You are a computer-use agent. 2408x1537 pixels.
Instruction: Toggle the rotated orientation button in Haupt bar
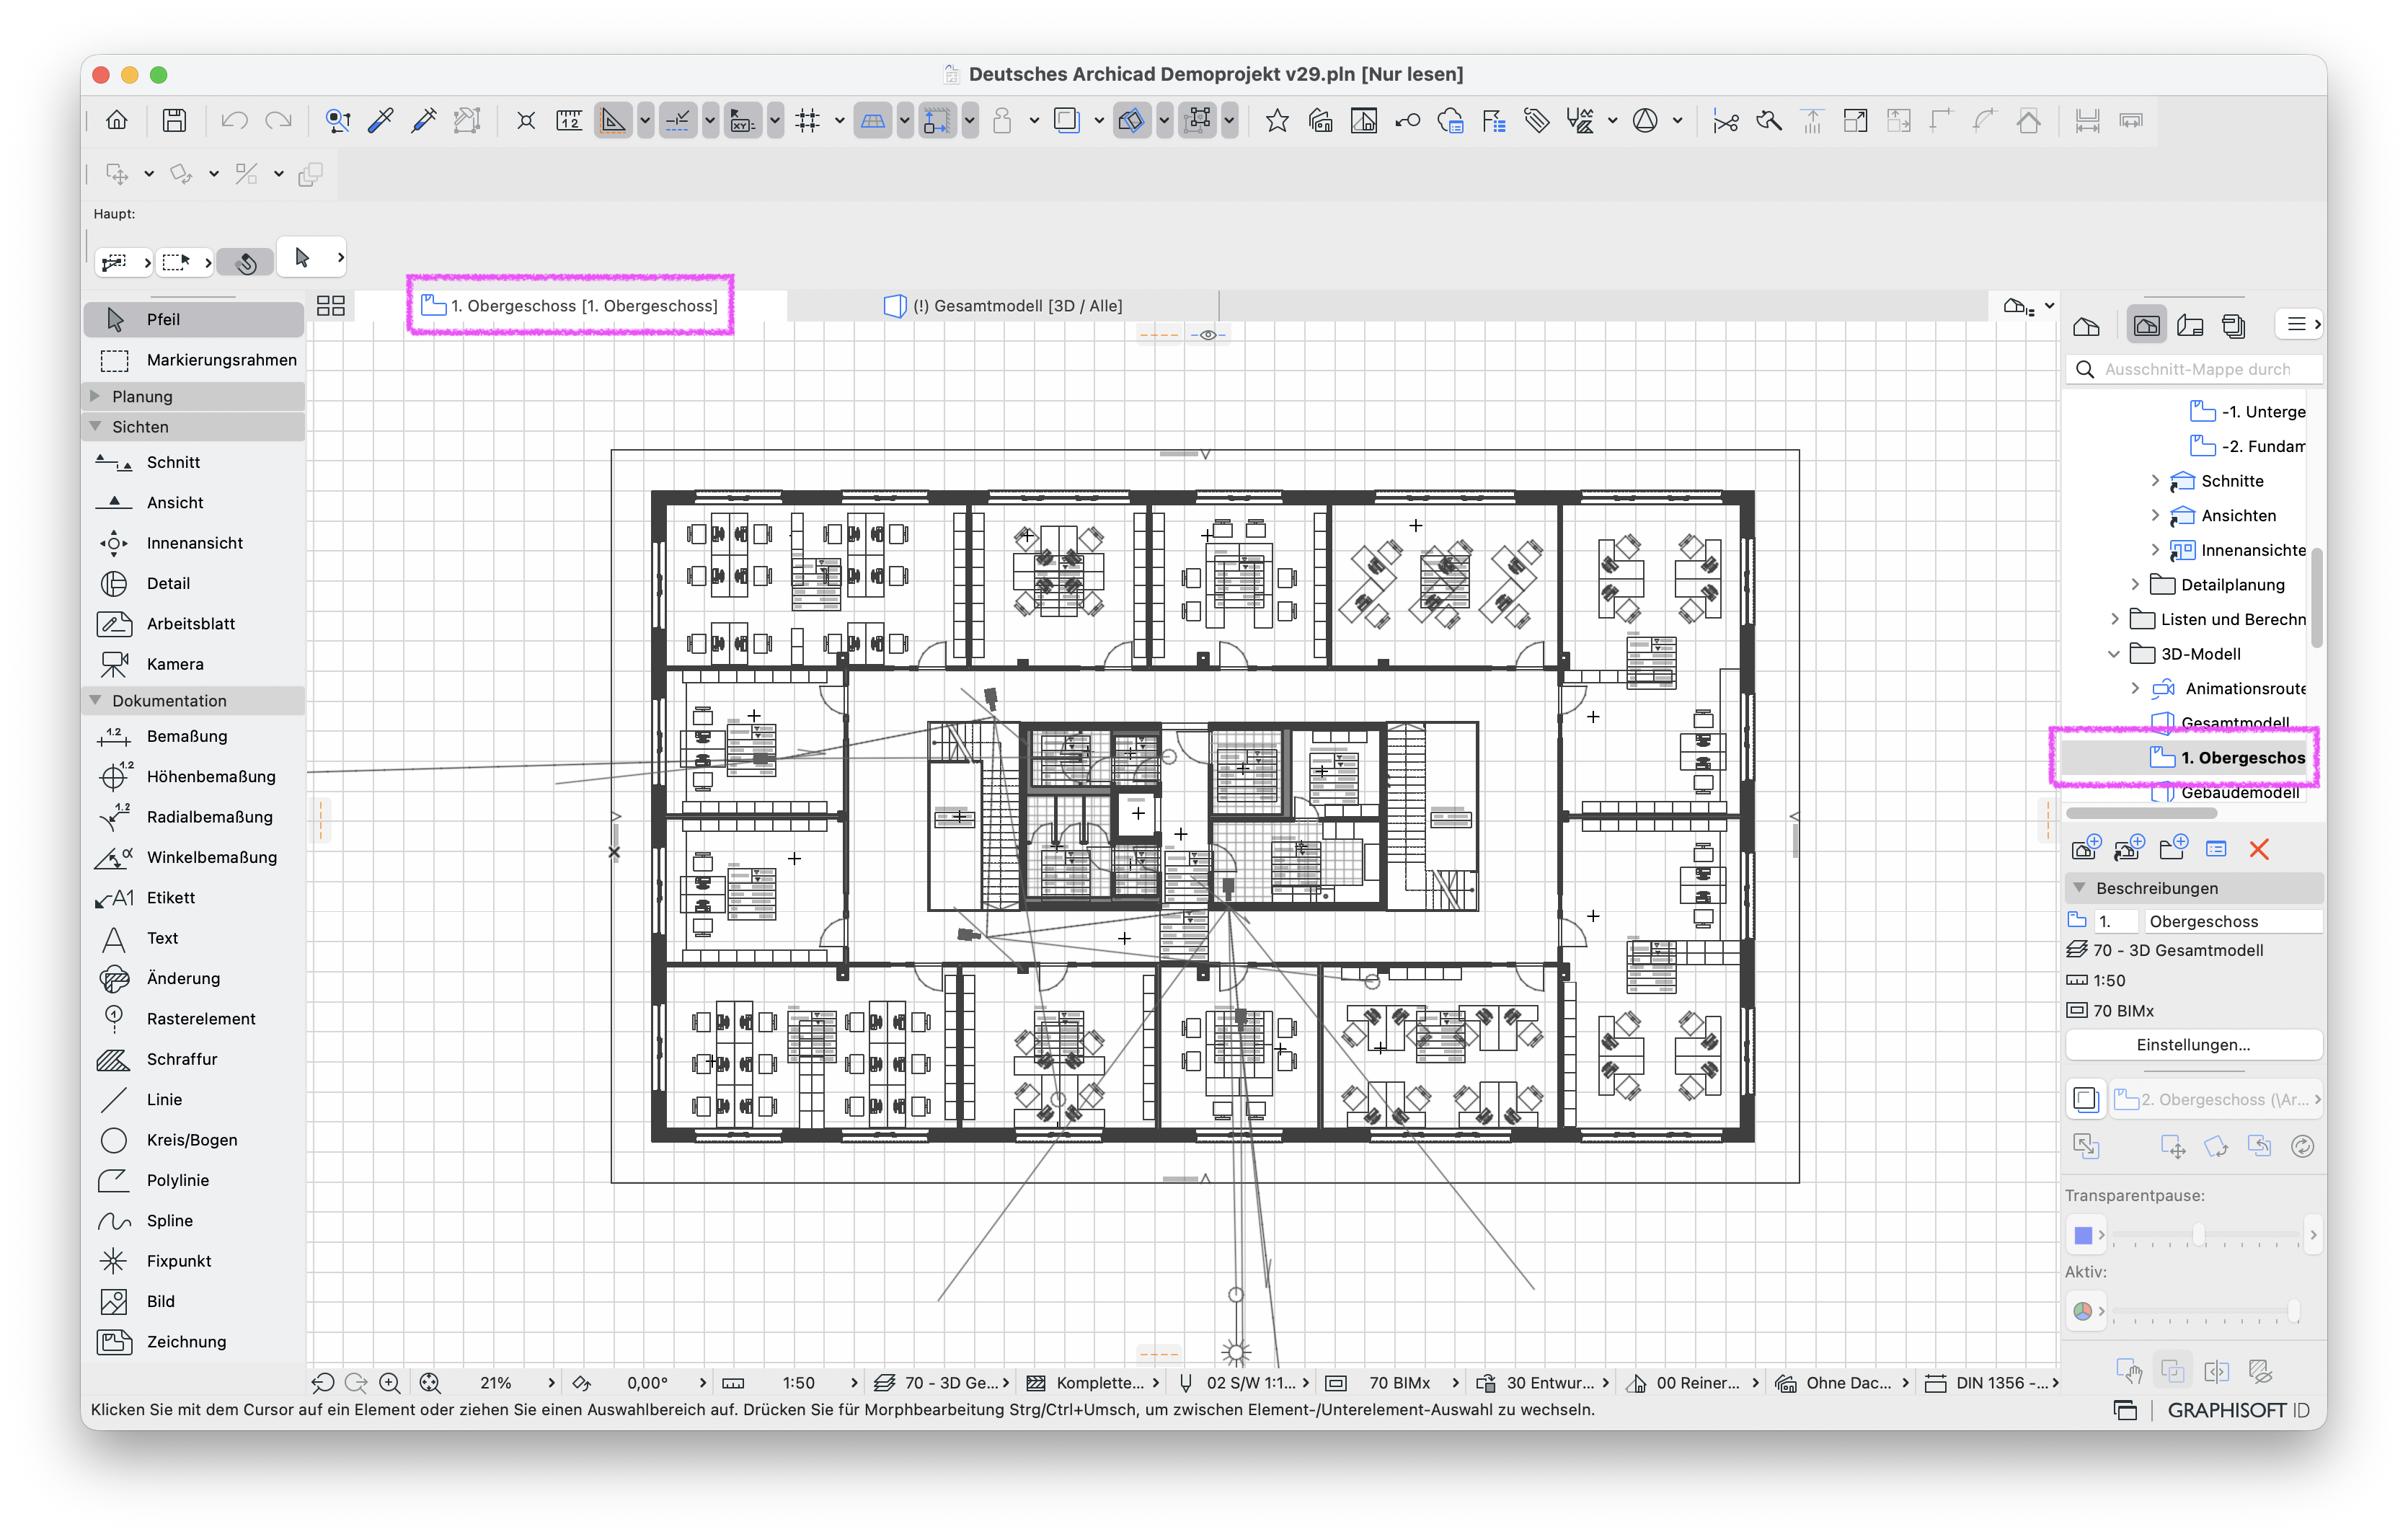pos(246,262)
